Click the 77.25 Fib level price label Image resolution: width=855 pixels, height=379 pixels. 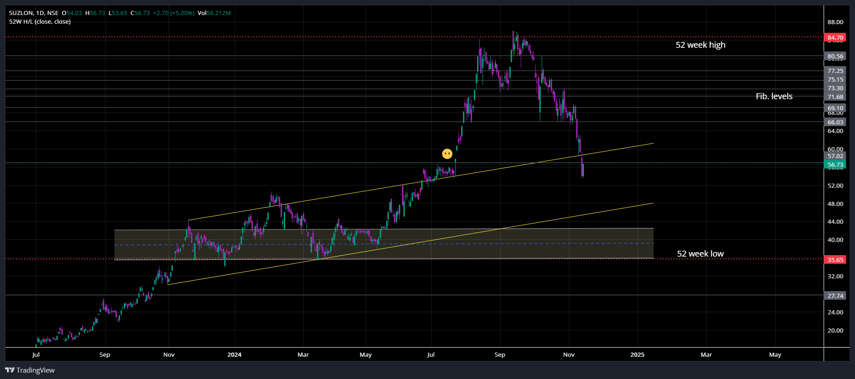tap(835, 71)
